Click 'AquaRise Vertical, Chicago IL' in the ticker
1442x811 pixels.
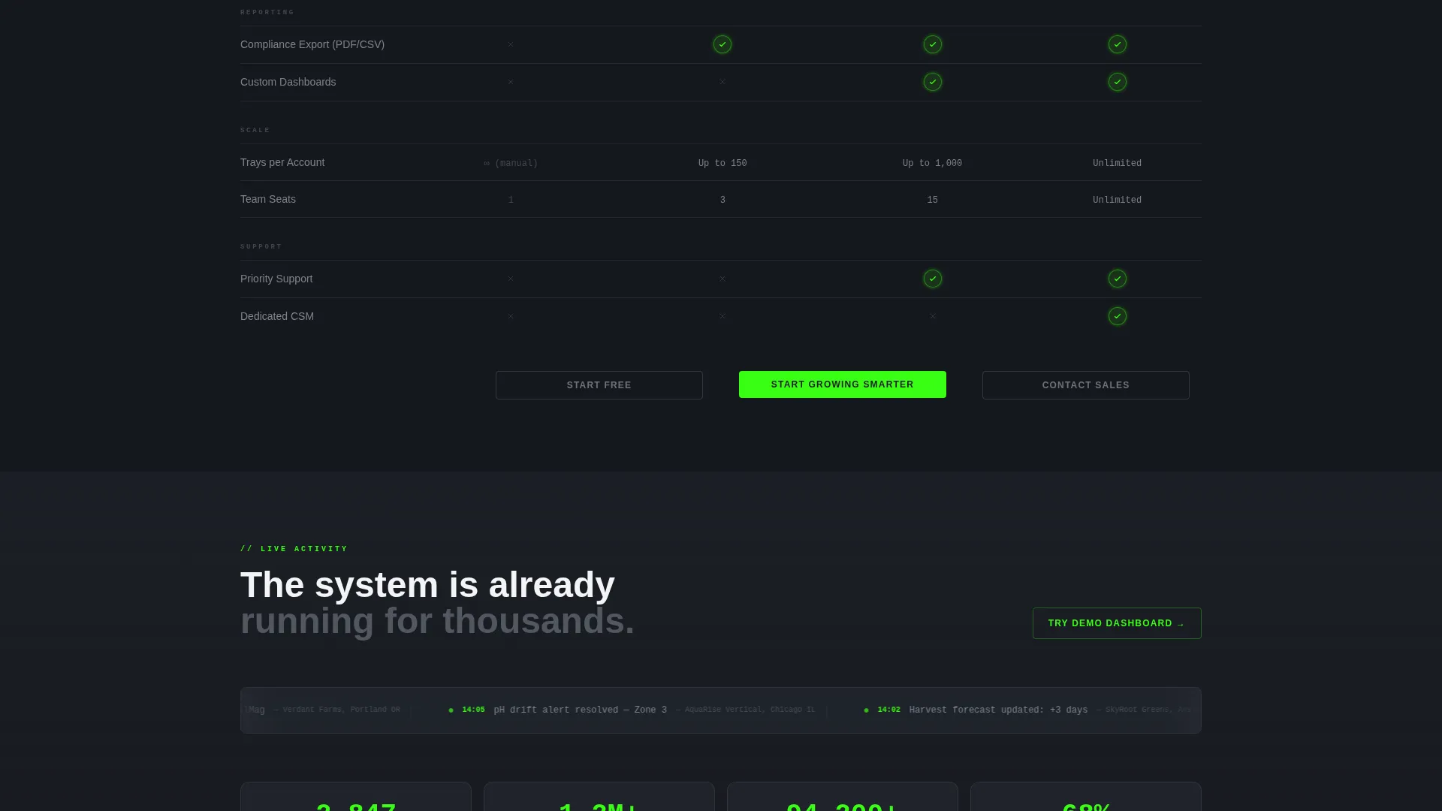[750, 710]
